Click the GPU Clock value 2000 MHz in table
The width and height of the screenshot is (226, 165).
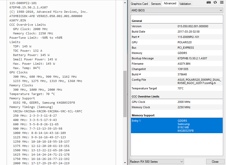184,102
